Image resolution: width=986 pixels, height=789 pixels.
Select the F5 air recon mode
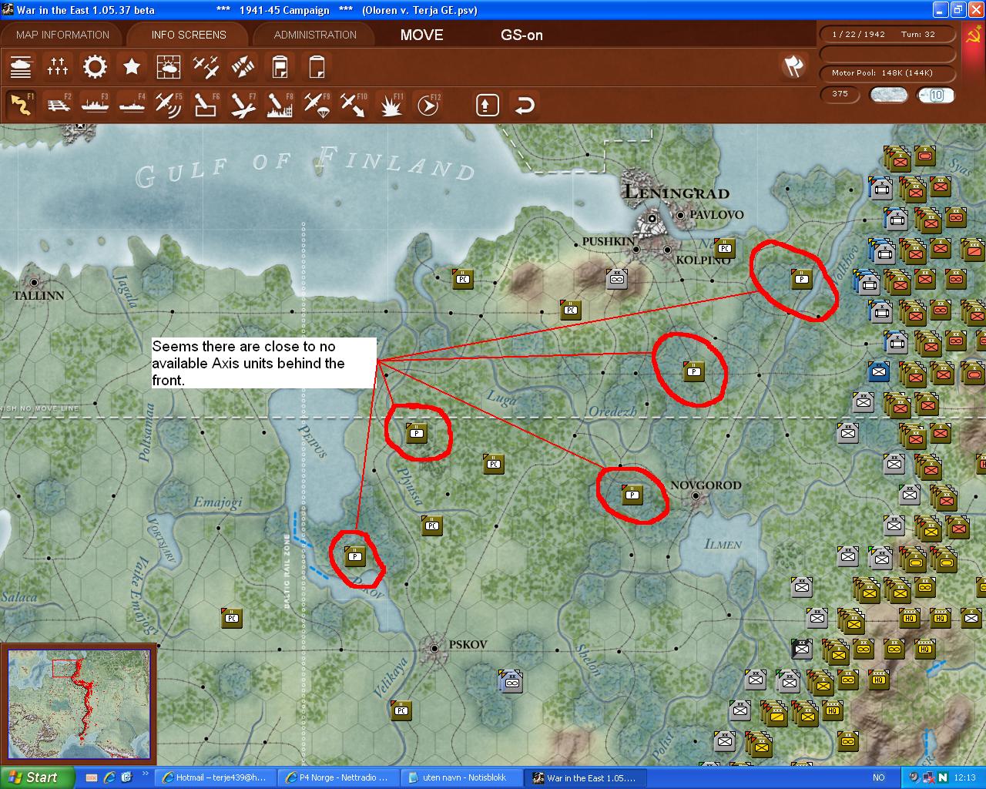[169, 105]
